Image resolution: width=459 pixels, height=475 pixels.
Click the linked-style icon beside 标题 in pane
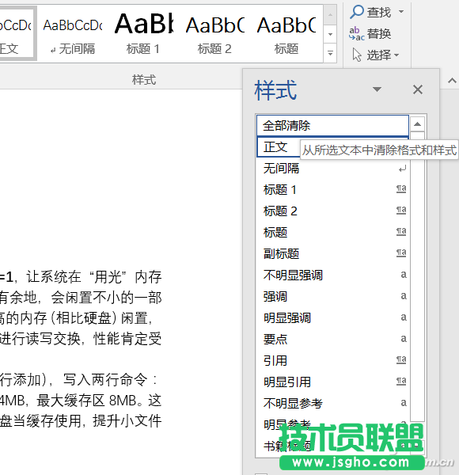[x=401, y=232]
